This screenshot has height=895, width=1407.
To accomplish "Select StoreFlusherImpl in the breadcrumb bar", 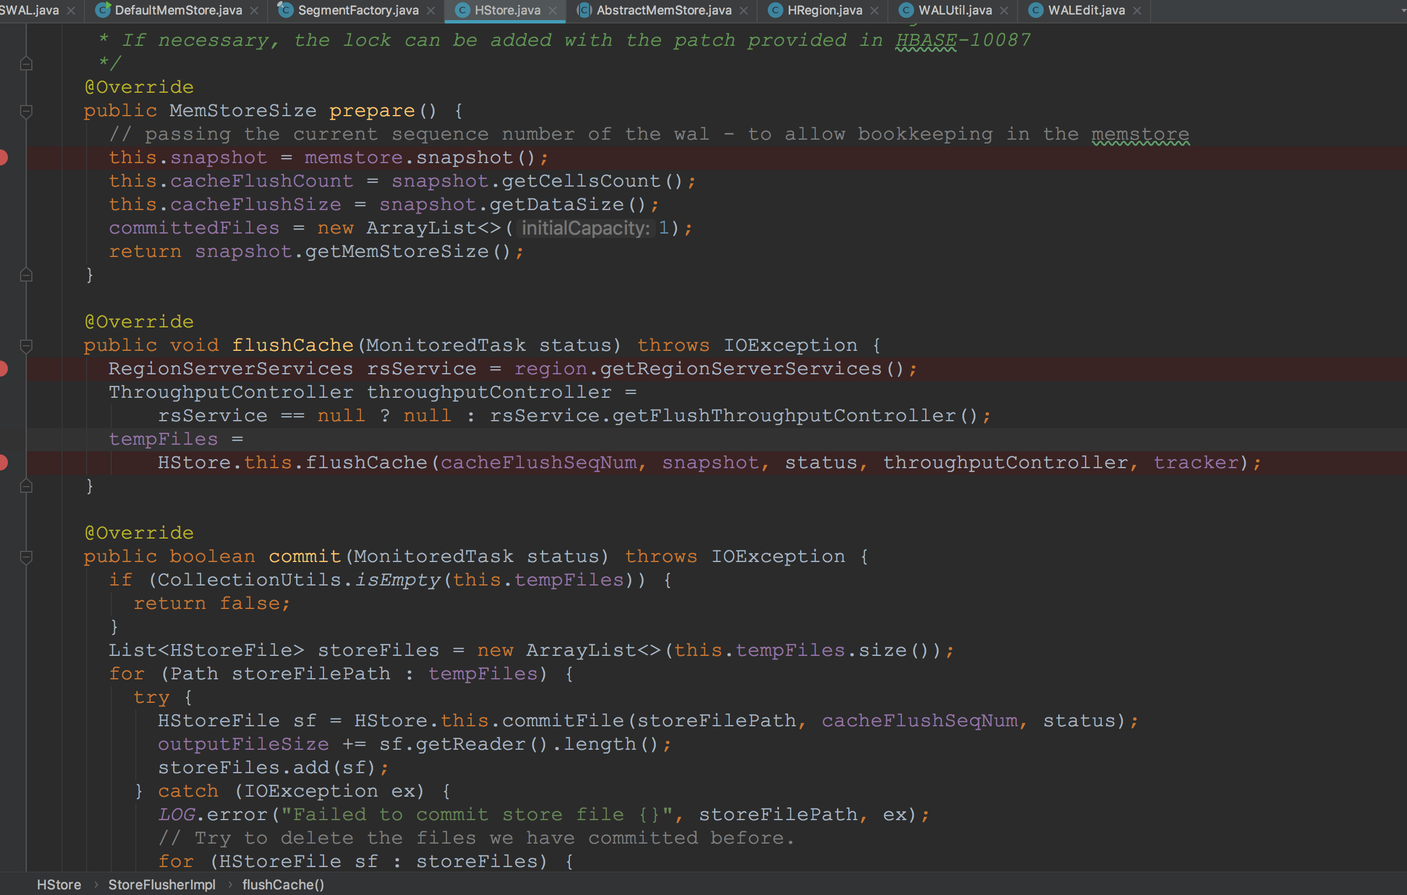I will point(162,884).
